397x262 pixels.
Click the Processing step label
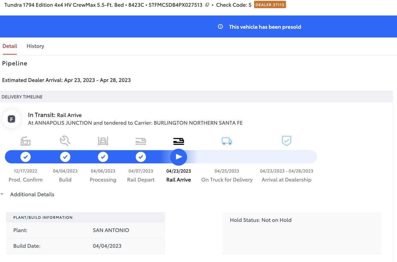(x=103, y=180)
